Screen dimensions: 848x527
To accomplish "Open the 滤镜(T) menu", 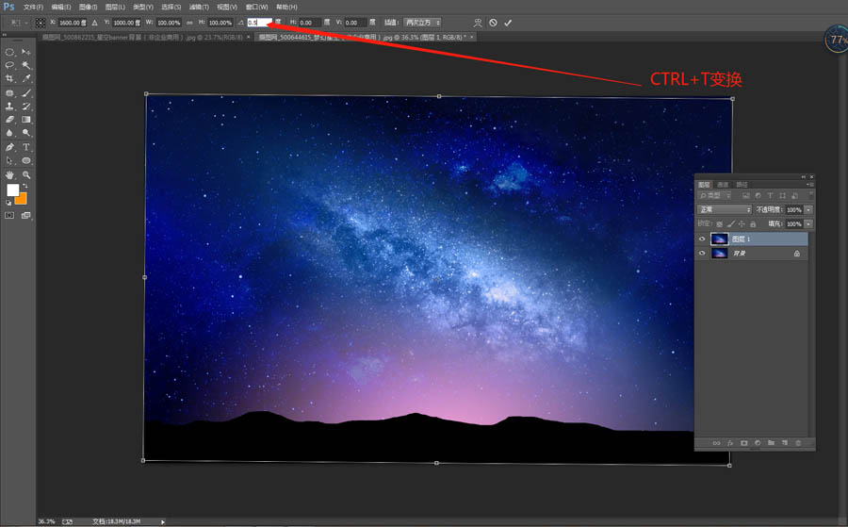I will point(199,7).
